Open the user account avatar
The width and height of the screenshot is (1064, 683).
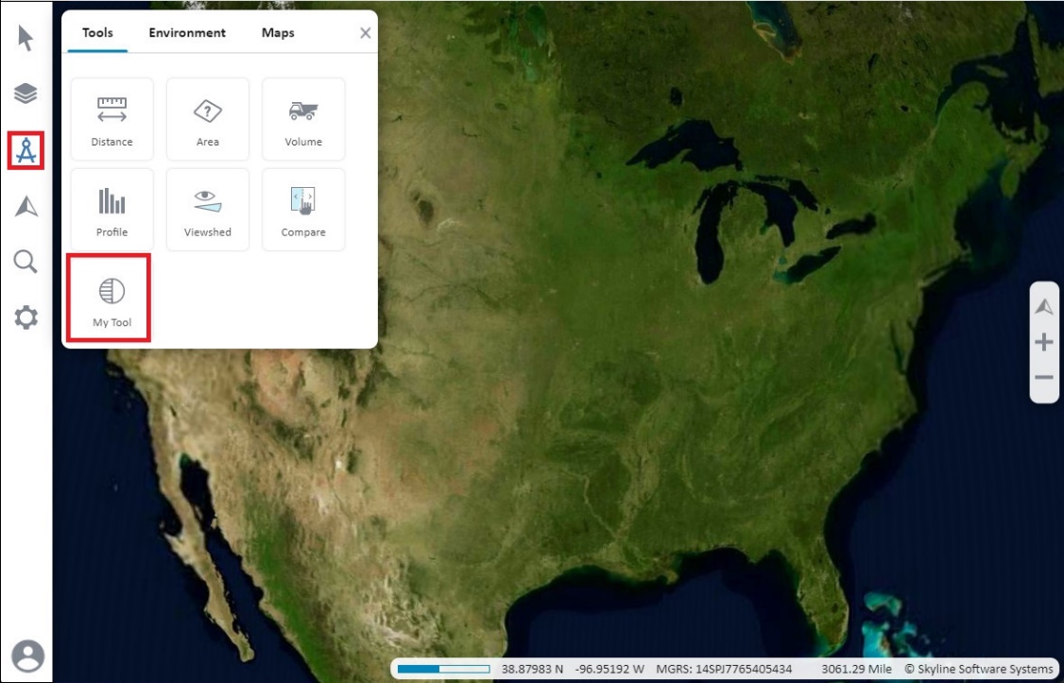click(26, 654)
